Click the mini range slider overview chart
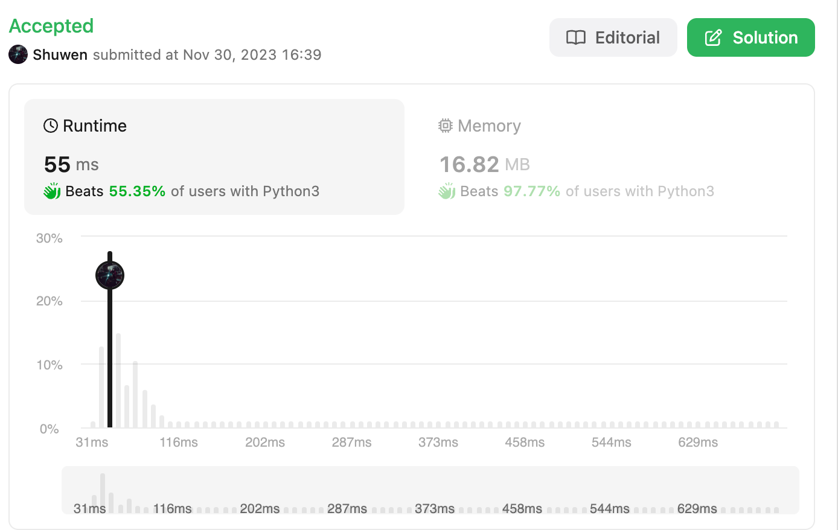838x530 pixels. (430, 490)
